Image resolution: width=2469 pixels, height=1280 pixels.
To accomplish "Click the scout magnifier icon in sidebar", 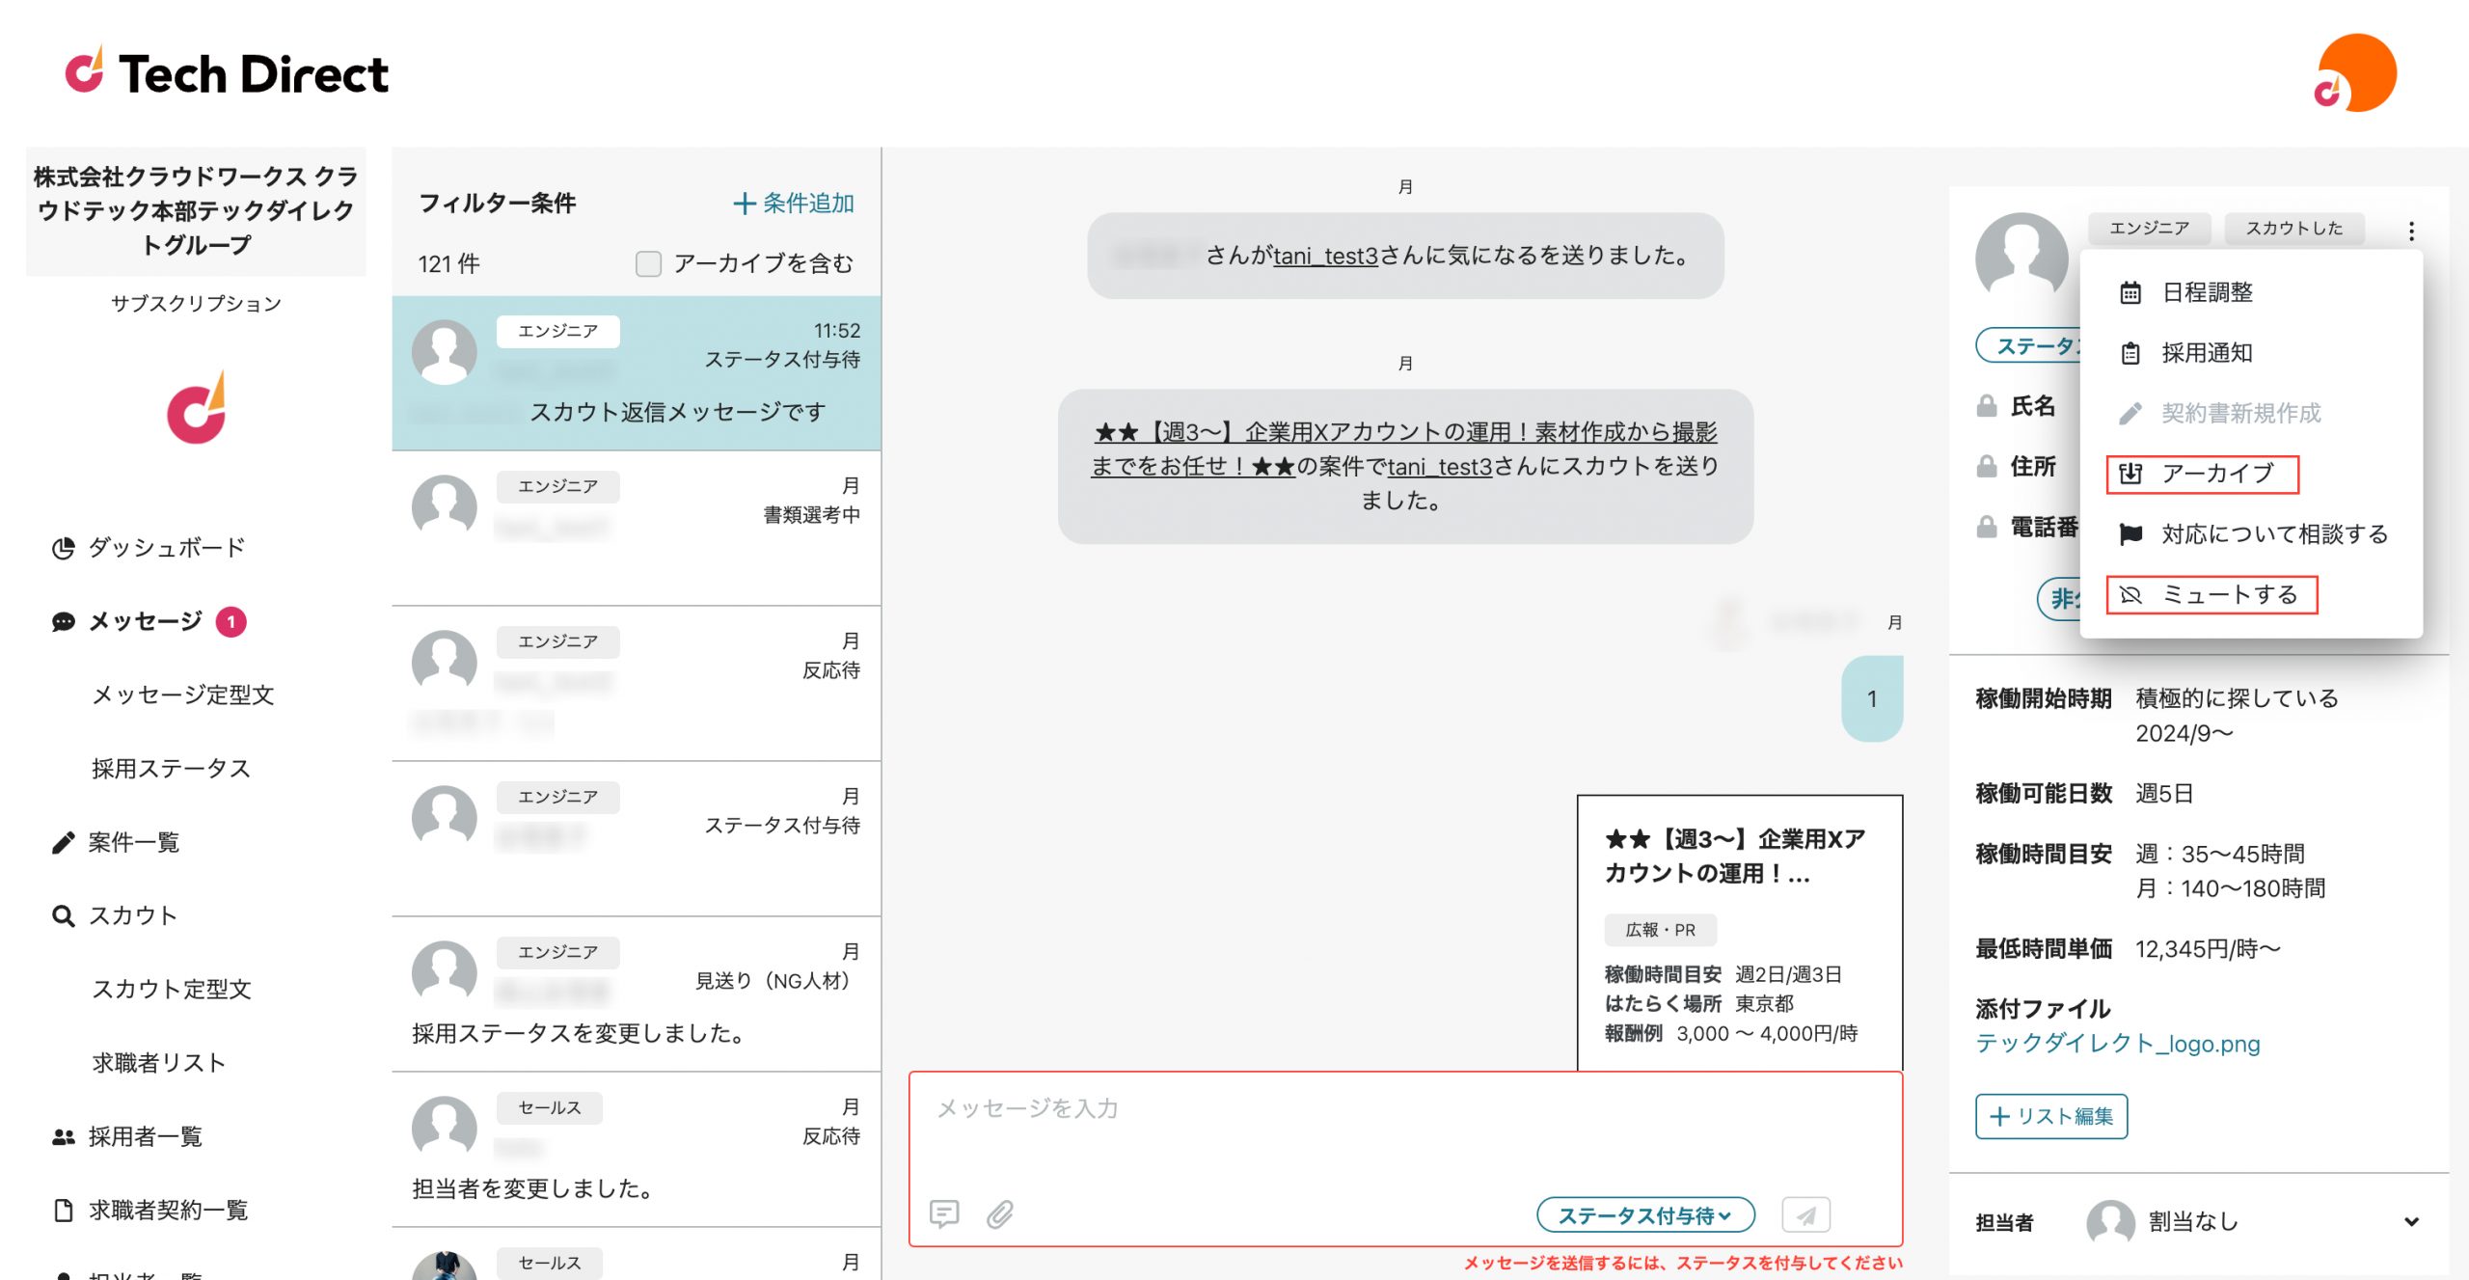I will [64, 915].
